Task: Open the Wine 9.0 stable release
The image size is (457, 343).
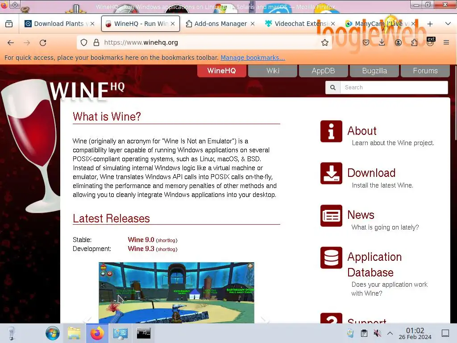Action: (x=141, y=240)
